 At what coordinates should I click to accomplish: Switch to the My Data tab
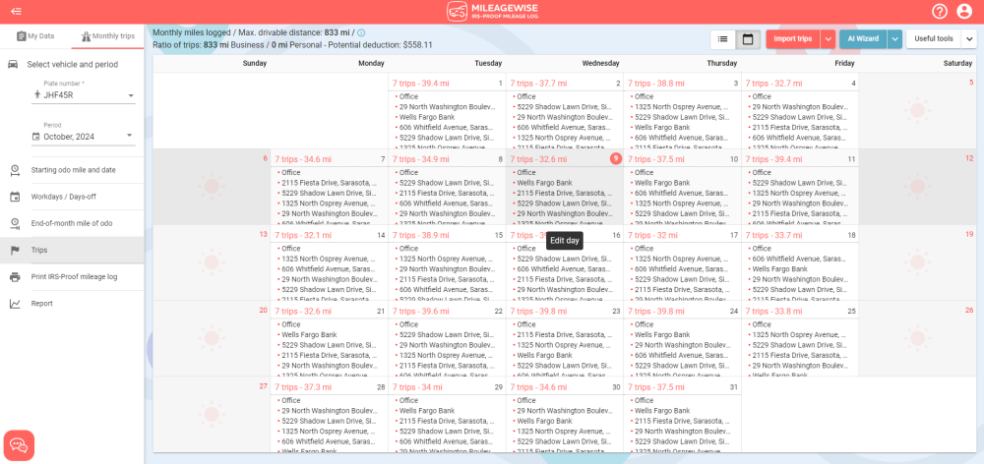[x=36, y=36]
